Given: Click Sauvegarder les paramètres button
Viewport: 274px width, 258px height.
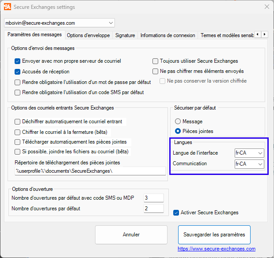Looking at the screenshot, I should click(214, 235).
